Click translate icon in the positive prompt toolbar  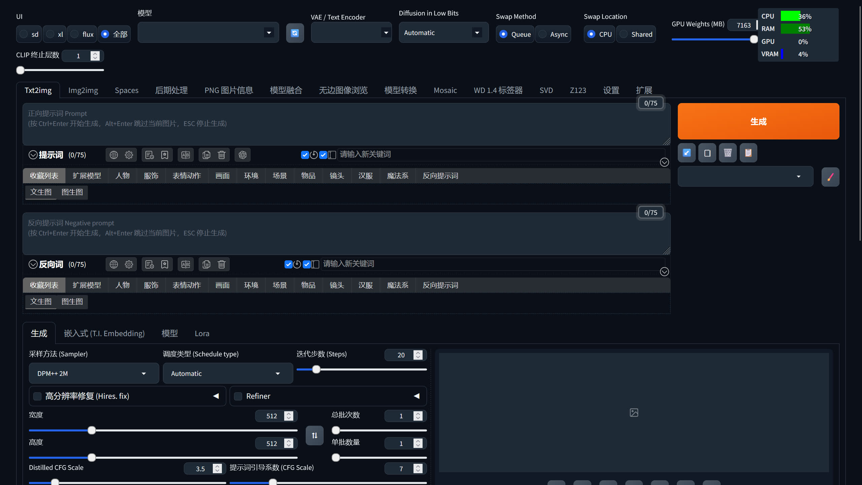186,155
